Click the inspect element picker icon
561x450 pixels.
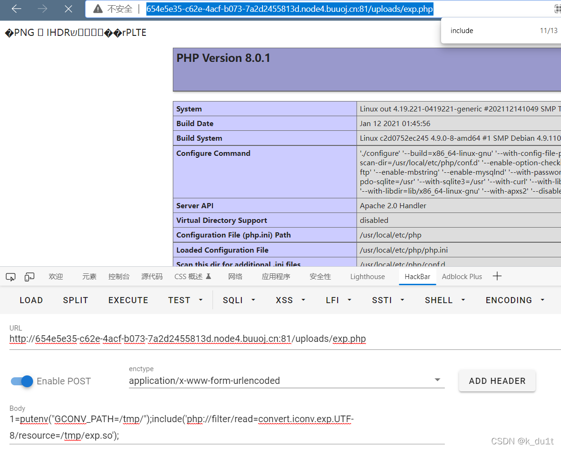(10, 277)
